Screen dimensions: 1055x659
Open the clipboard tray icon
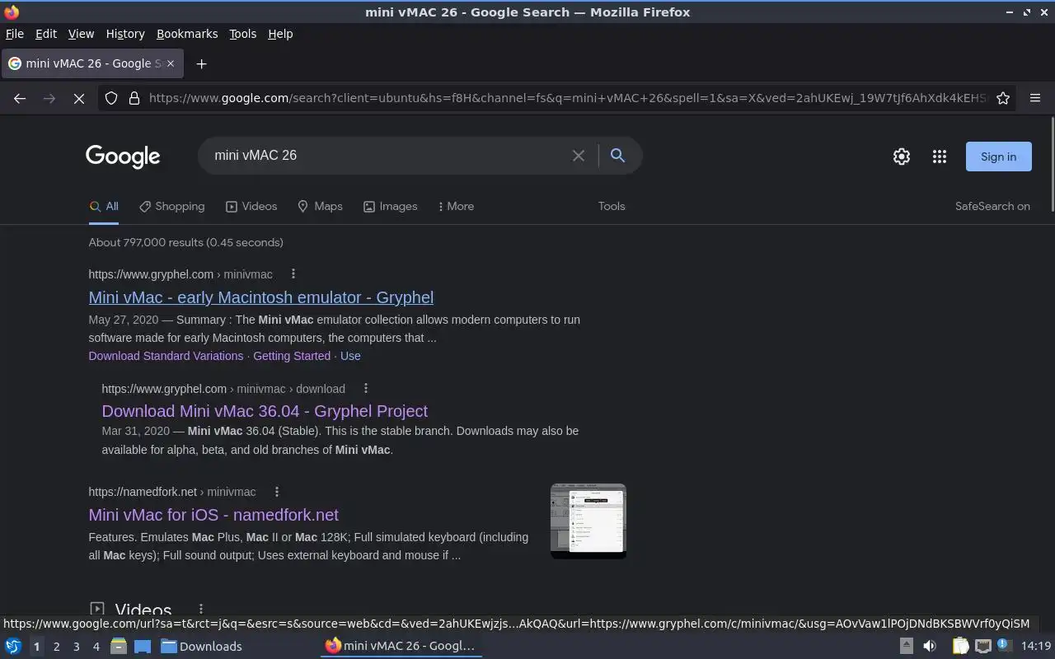click(x=961, y=647)
